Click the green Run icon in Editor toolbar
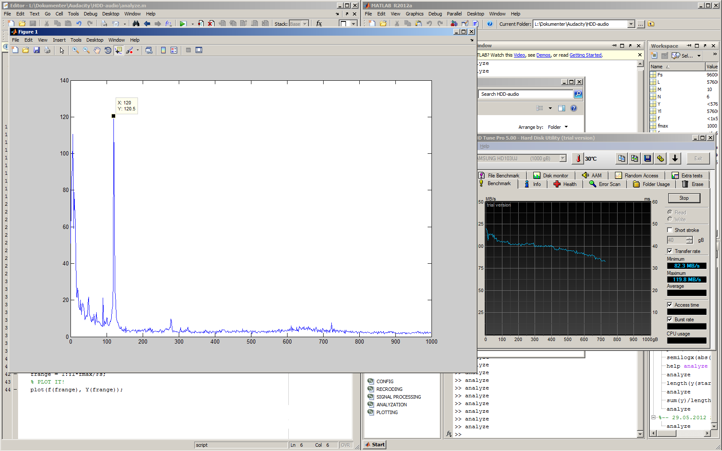Image resolution: width=722 pixels, height=451 pixels. [x=183, y=24]
